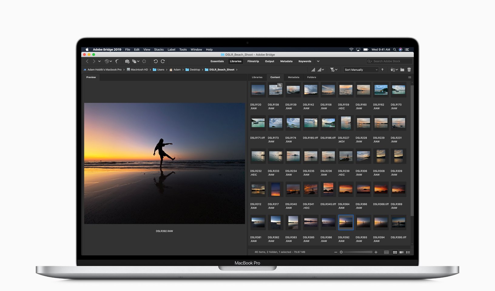
Task: Select the Filmstrip workspace
Action: [x=253, y=61]
